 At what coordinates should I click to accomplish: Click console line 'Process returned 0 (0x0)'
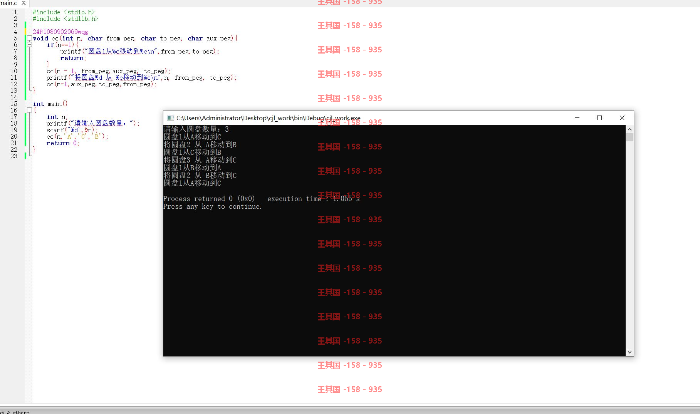click(209, 199)
